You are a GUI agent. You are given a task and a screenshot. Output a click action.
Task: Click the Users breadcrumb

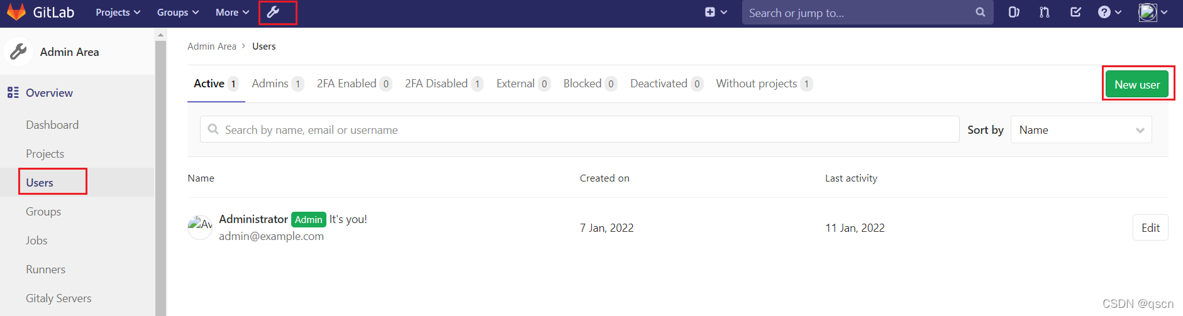(x=264, y=46)
